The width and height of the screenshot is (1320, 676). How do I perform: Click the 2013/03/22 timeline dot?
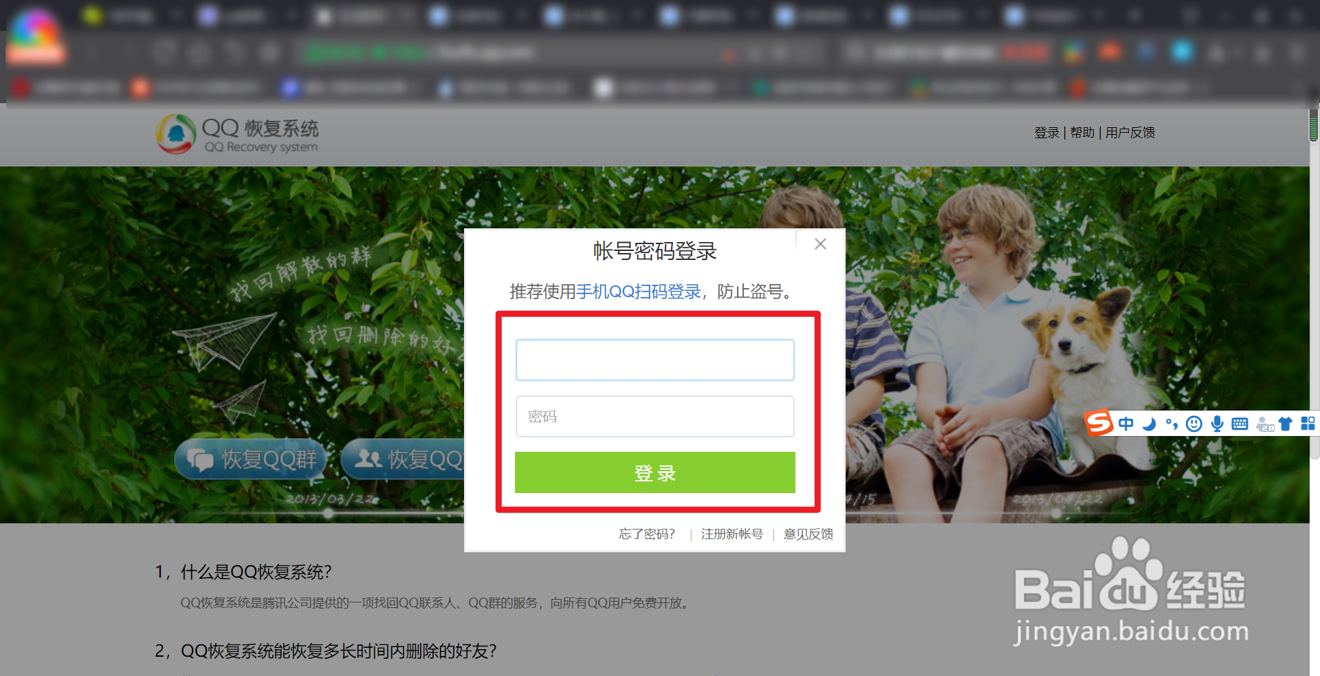click(329, 513)
